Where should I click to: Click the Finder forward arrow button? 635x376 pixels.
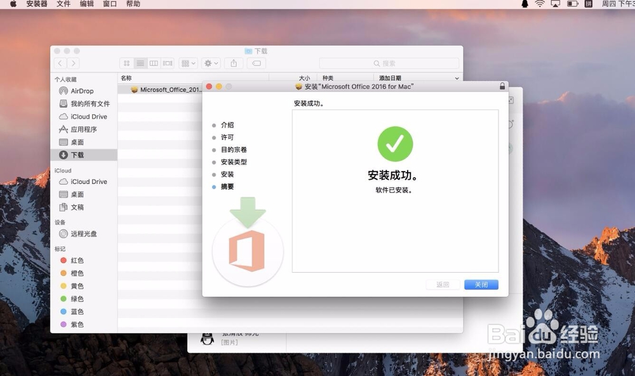(73, 63)
